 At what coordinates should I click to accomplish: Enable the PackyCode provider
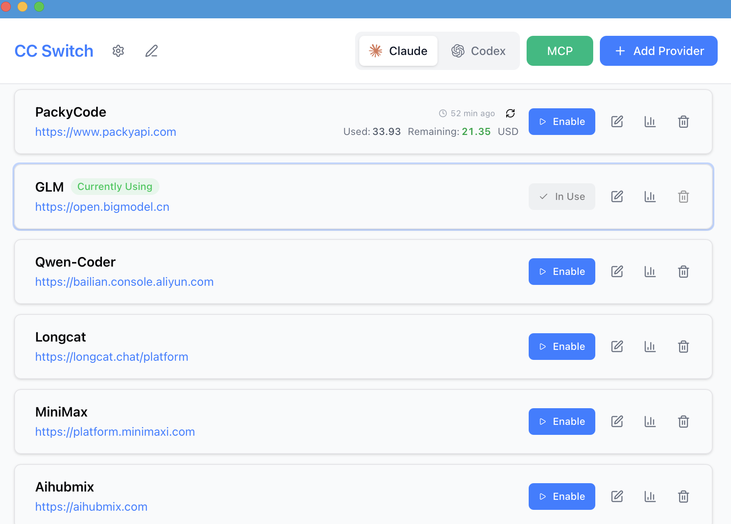click(x=562, y=122)
